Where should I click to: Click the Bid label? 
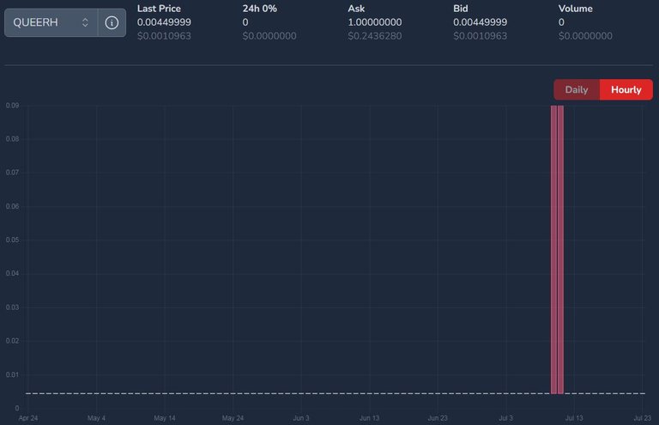click(461, 9)
